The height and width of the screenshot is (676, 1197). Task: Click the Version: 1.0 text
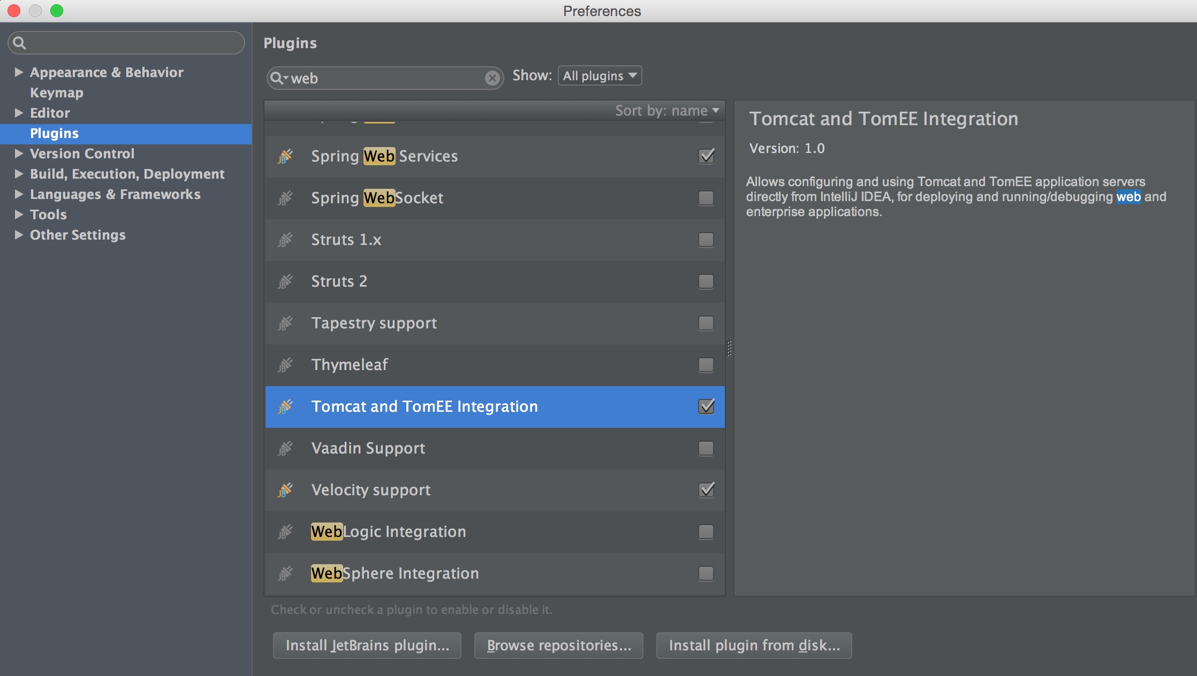pos(787,148)
